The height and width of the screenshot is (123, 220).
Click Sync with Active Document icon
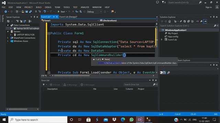point(181,21)
